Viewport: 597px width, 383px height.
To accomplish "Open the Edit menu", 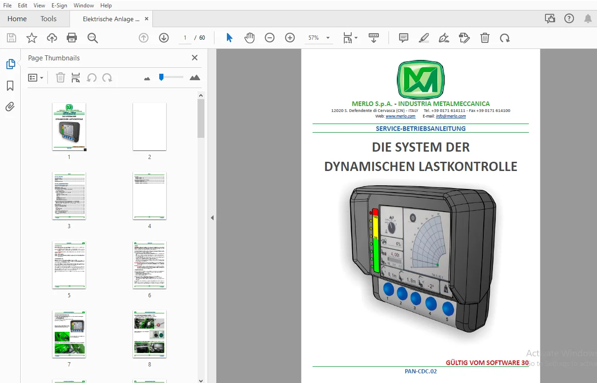I will click(x=22, y=5).
